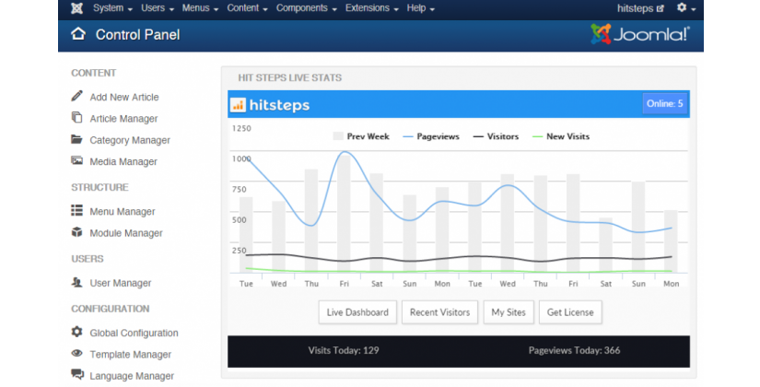Viewport: 760px width, 387px height.
Task: Click the Live Dashboard button
Action: pyautogui.click(x=357, y=312)
